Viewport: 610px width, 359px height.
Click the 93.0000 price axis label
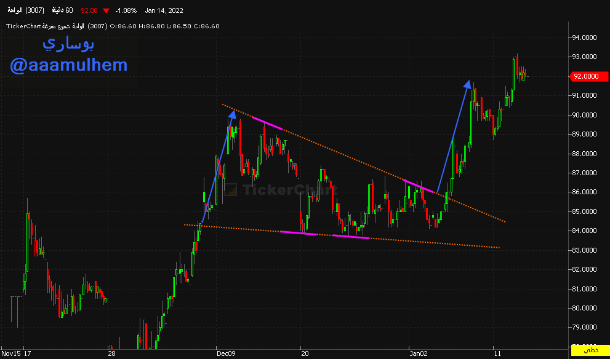coord(584,57)
